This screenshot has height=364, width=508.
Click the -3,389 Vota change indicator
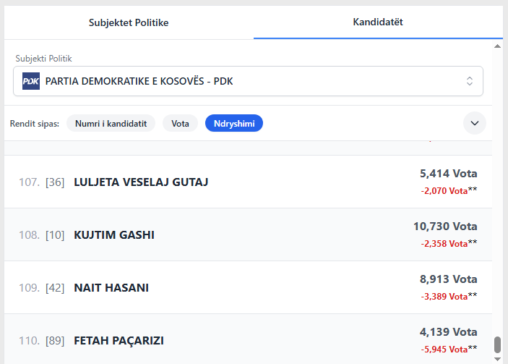coord(444,296)
